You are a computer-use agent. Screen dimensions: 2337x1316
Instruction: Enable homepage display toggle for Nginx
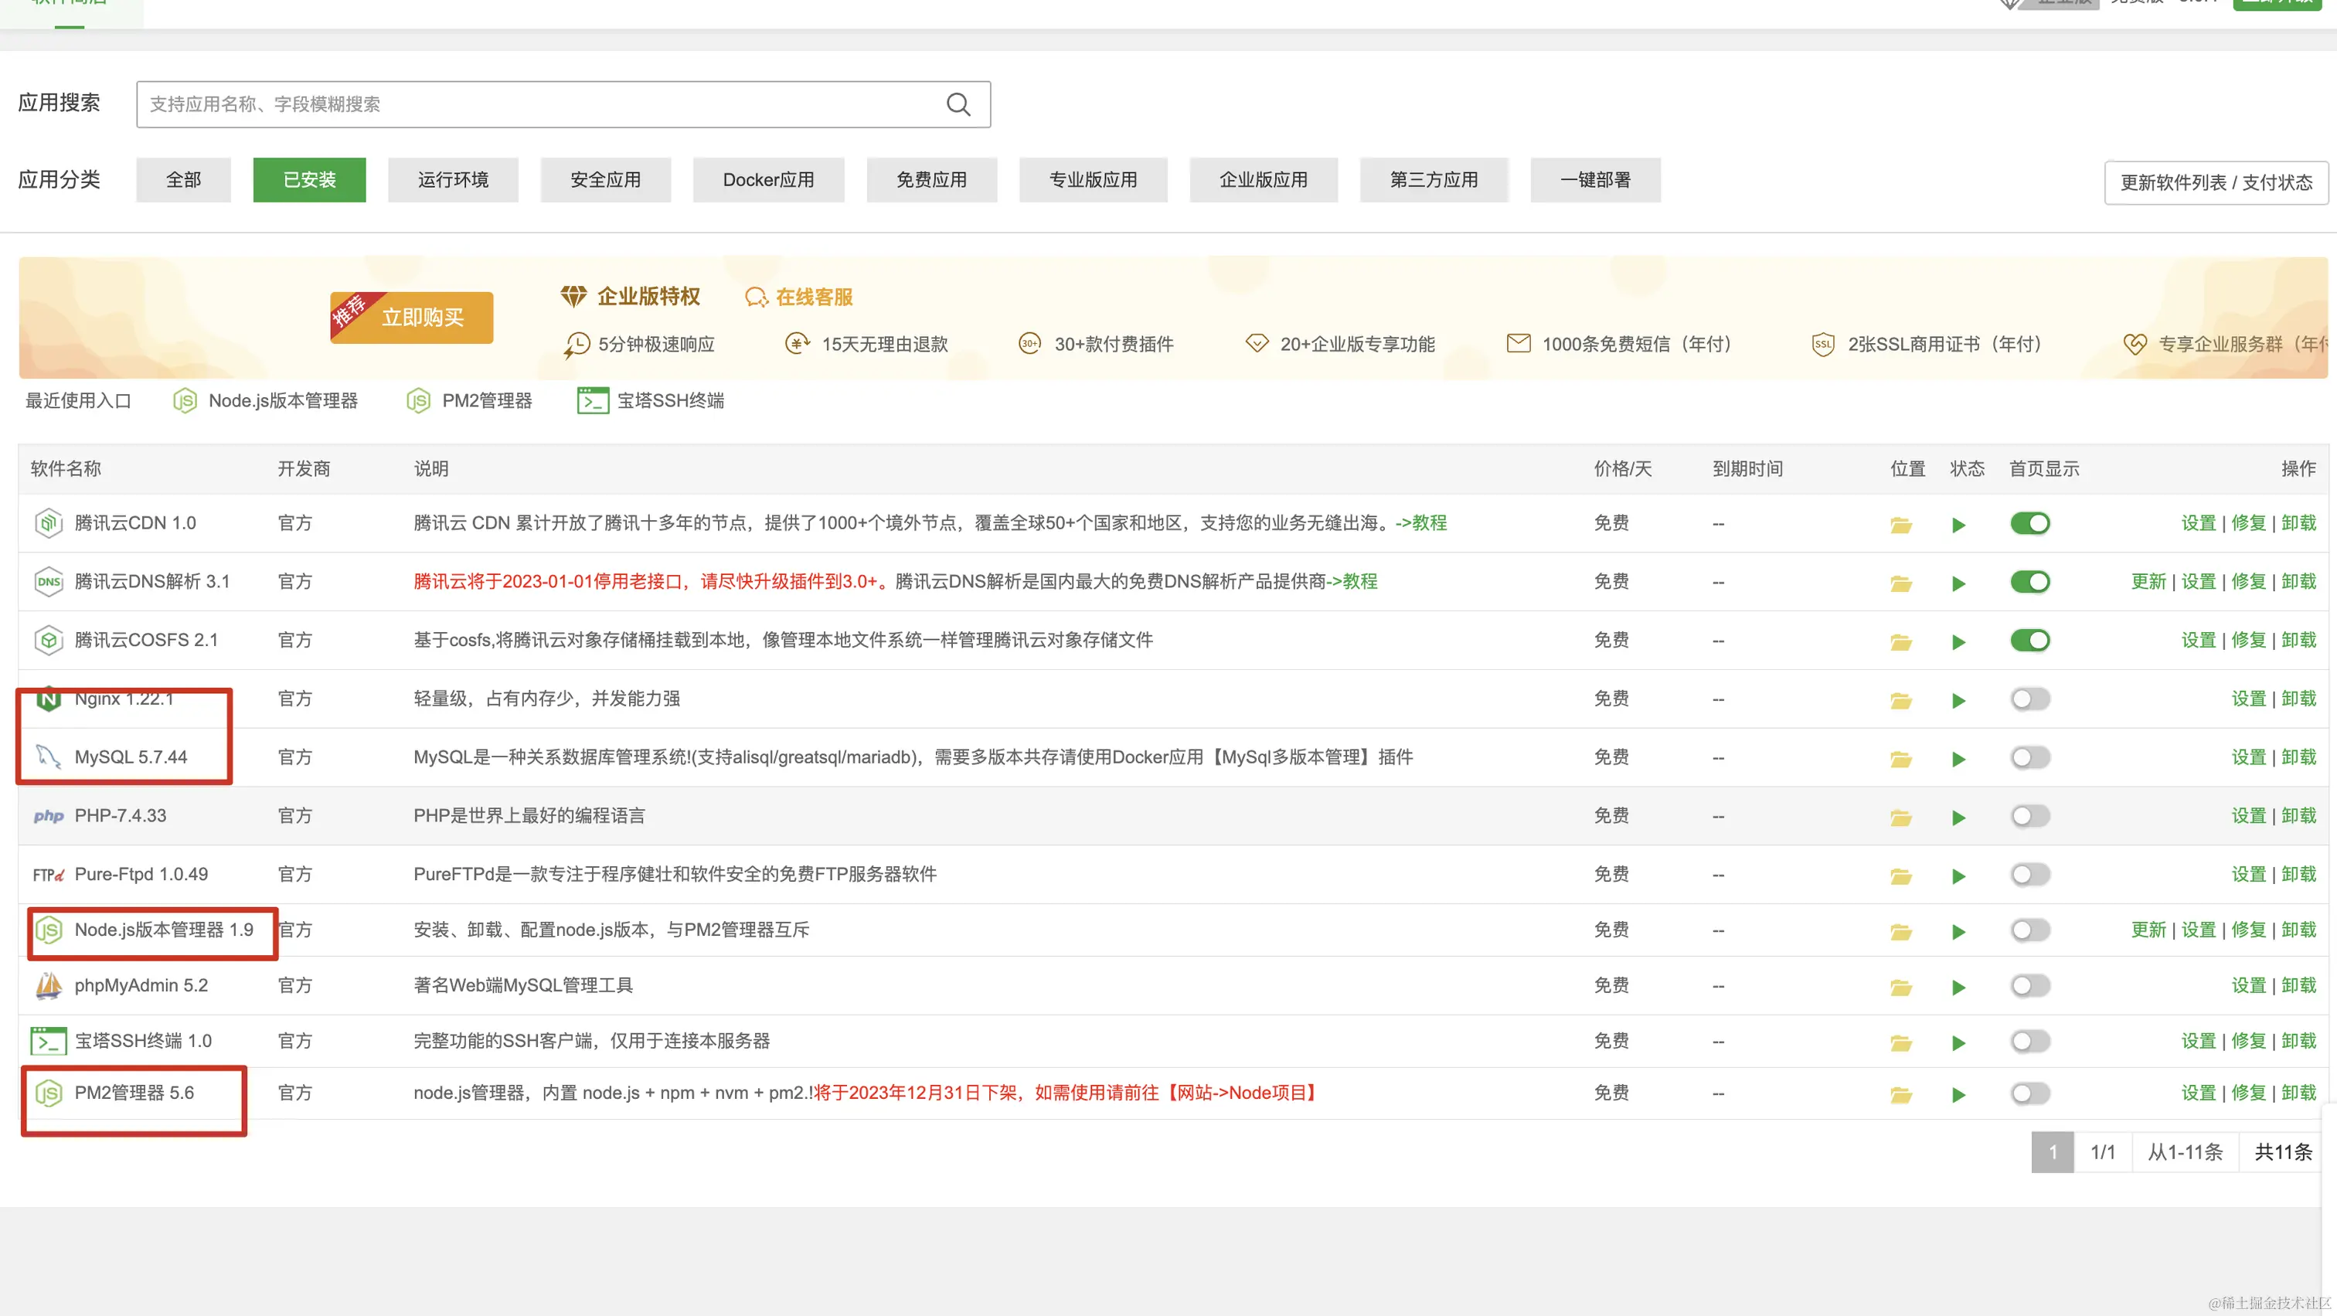tap(2029, 699)
